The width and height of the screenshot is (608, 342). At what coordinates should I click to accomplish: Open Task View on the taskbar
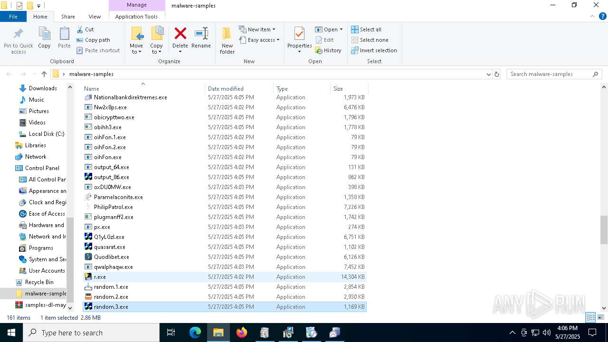[171, 332]
